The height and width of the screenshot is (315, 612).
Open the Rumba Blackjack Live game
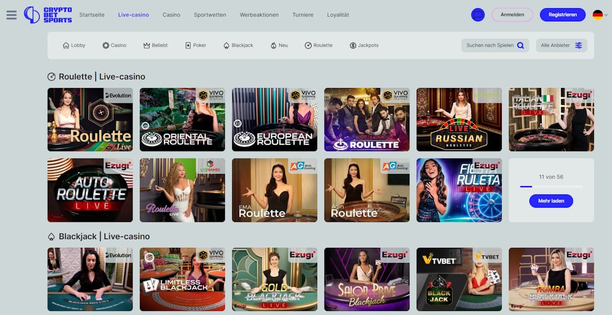[551, 279]
